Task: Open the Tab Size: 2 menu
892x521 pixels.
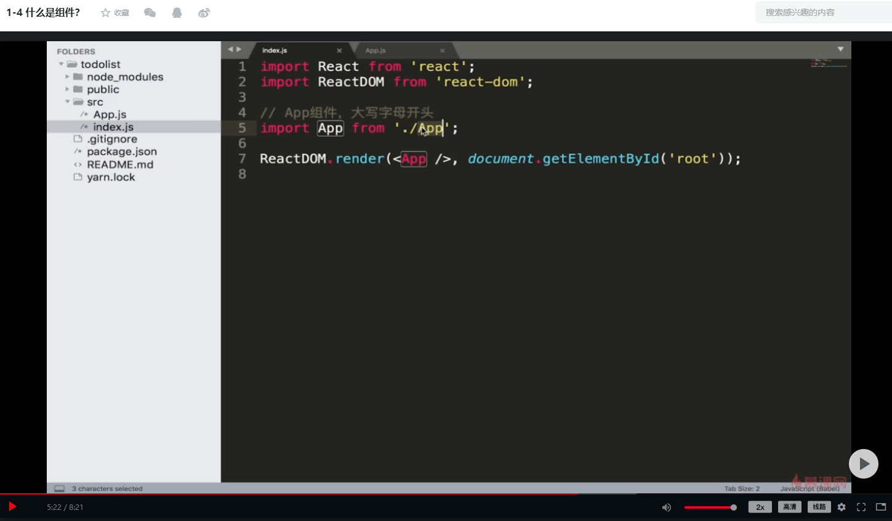Action: tap(742, 488)
